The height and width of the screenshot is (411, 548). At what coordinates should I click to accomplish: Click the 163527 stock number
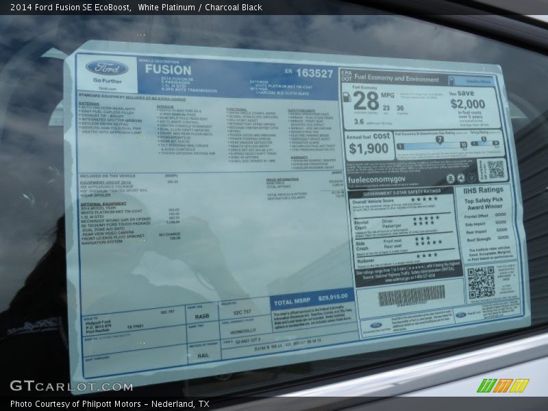pyautogui.click(x=314, y=74)
